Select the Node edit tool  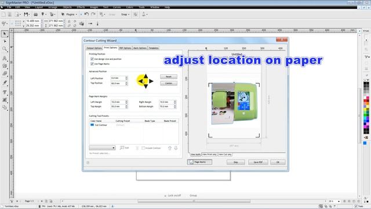[5, 41]
